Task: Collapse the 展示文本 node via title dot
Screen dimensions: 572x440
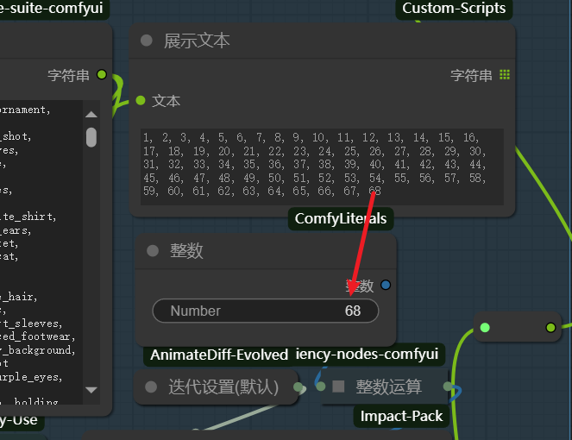Action: tap(147, 41)
